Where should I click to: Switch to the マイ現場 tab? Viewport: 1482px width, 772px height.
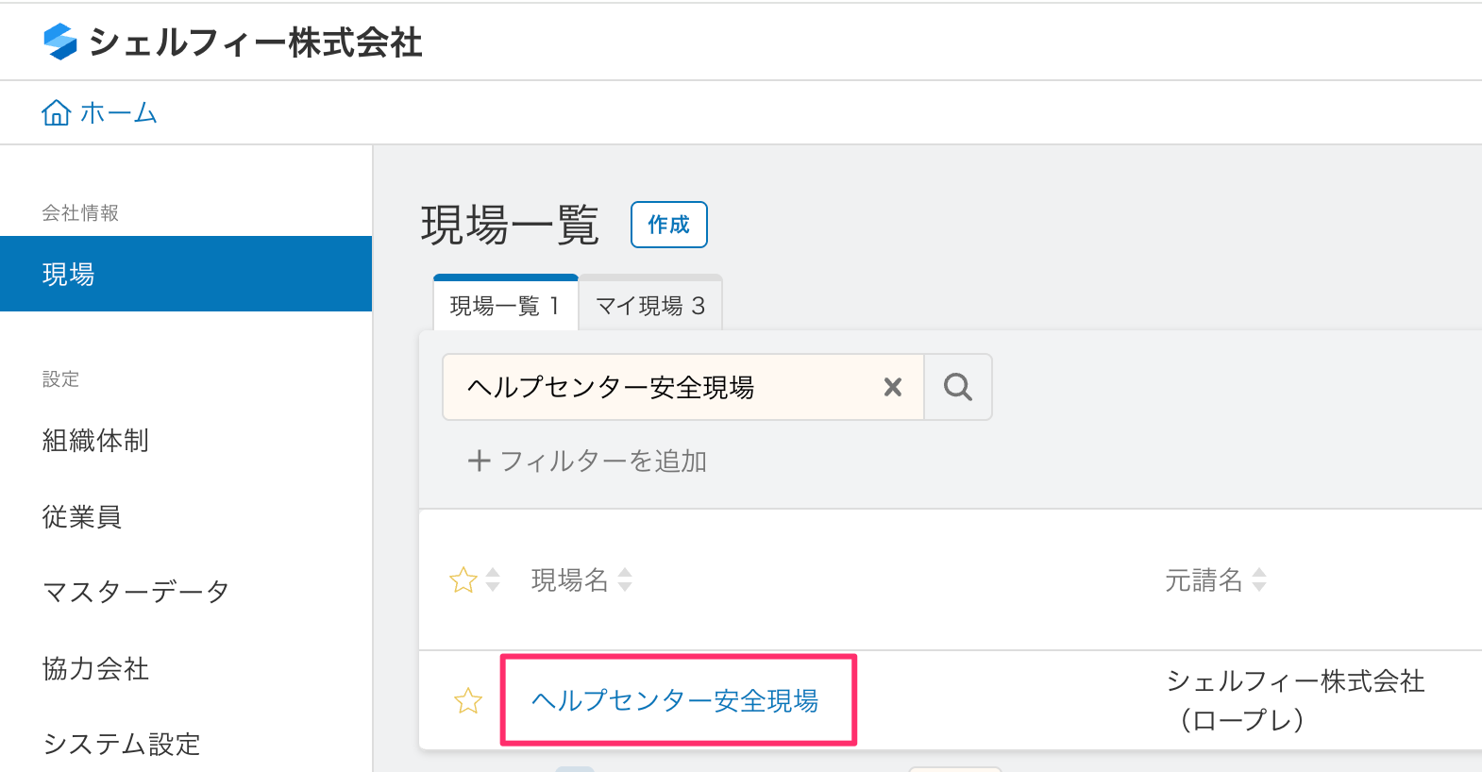click(650, 306)
